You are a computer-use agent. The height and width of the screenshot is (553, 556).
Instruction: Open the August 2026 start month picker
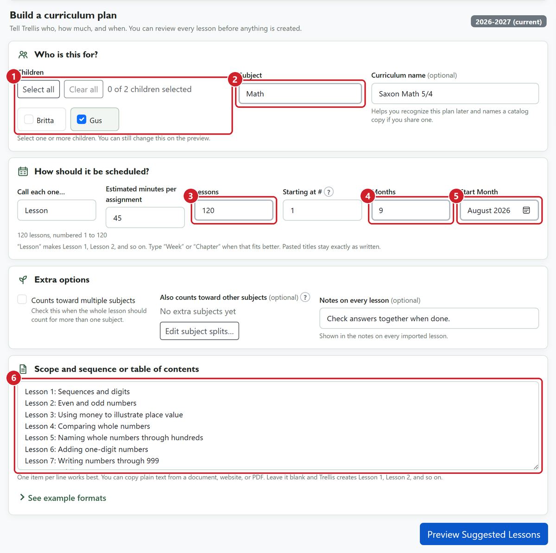click(x=499, y=211)
